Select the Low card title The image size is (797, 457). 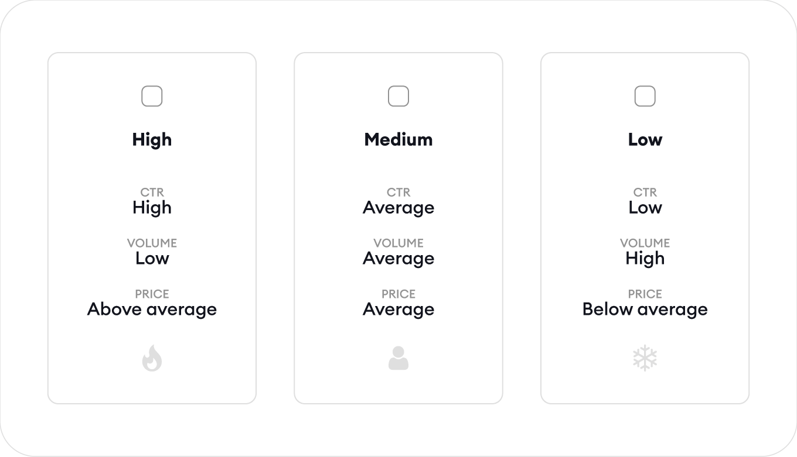tap(645, 139)
